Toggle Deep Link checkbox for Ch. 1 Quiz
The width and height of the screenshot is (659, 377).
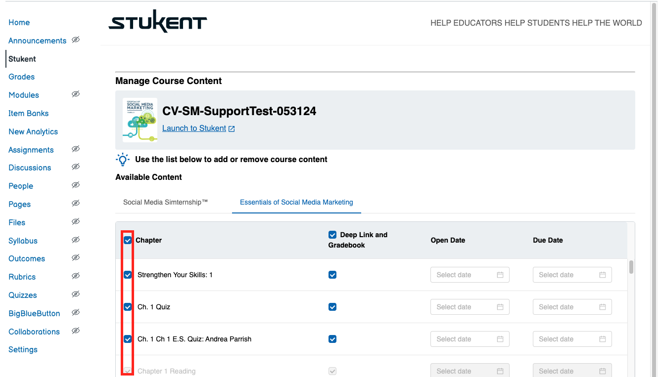click(332, 307)
